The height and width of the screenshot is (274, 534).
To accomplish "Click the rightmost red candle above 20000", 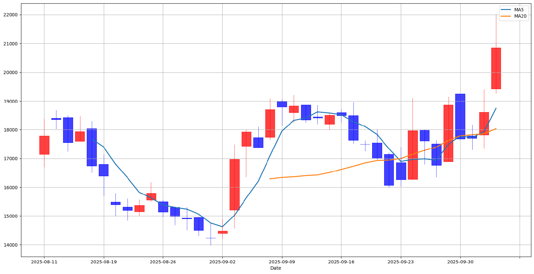I will (x=496, y=68).
